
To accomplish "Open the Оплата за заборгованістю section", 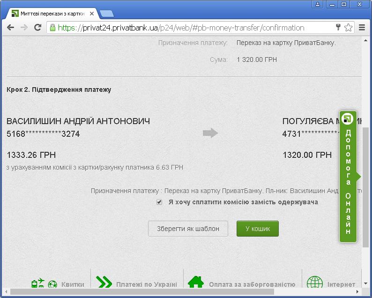I will click(252, 284).
